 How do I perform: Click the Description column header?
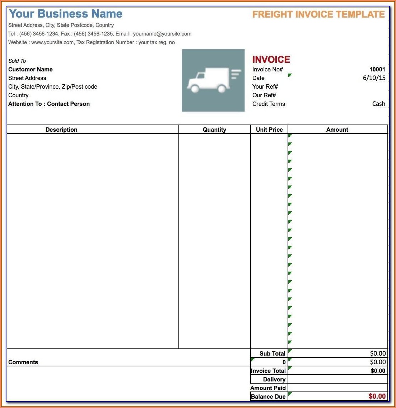tap(61, 130)
